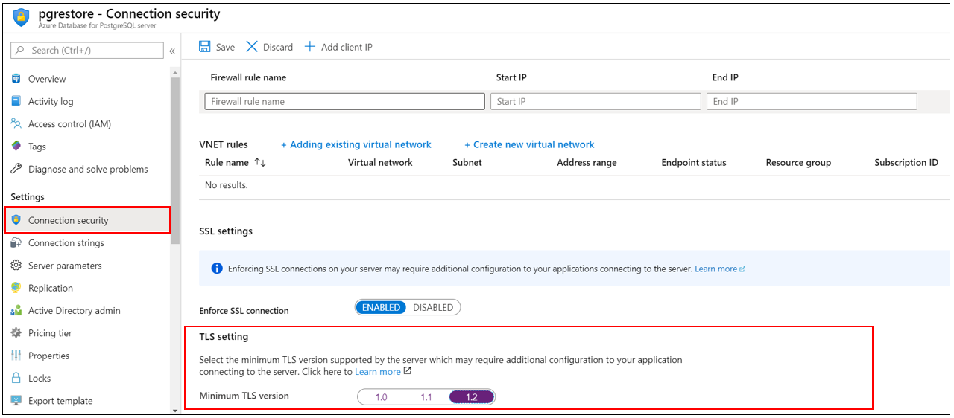This screenshot has height=418, width=954.
Task: Click the Server parameters gear icon
Action: [16, 266]
